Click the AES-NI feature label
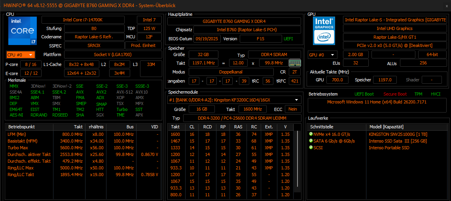The height and width of the screenshot is (201, 451). pyautogui.click(x=16, y=115)
